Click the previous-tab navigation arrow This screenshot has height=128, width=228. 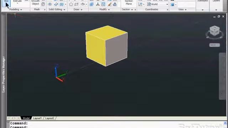tap(12, 118)
